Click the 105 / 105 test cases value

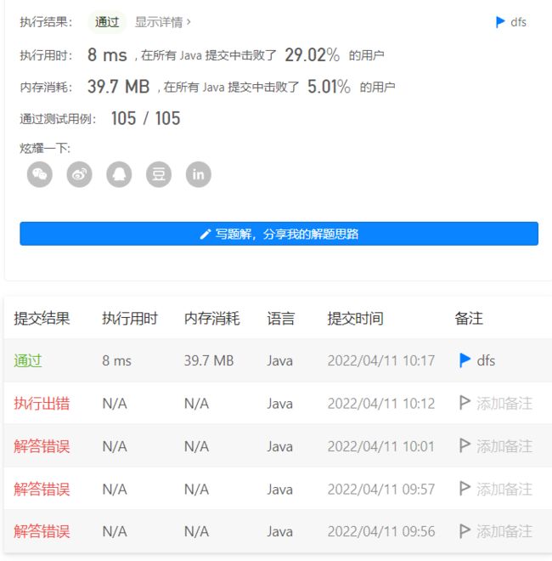[145, 118]
